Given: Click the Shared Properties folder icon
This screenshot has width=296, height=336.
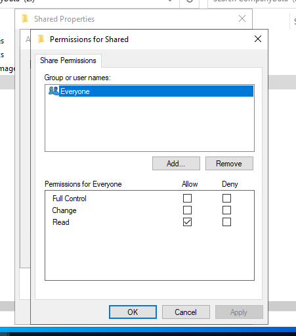Looking at the screenshot, I should [25, 19].
